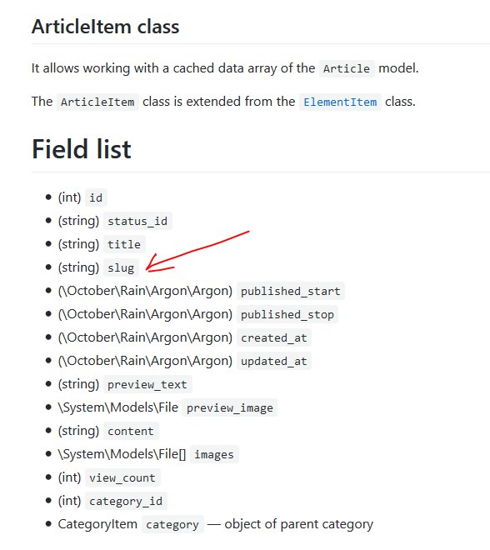The image size is (490, 550).
Task: Click the ArticleItem class heading
Action: pyautogui.click(x=105, y=27)
